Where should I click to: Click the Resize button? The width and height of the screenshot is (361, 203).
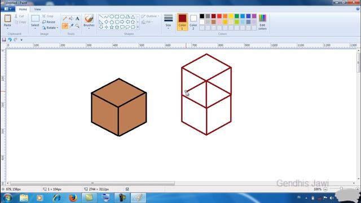click(x=49, y=22)
